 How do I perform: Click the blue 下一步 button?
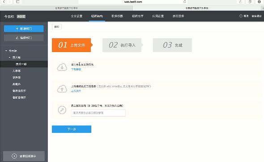tap(72, 129)
